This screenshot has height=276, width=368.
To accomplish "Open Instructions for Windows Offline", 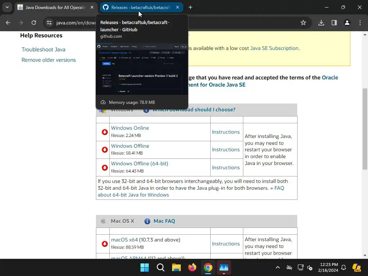I will [226, 149].
